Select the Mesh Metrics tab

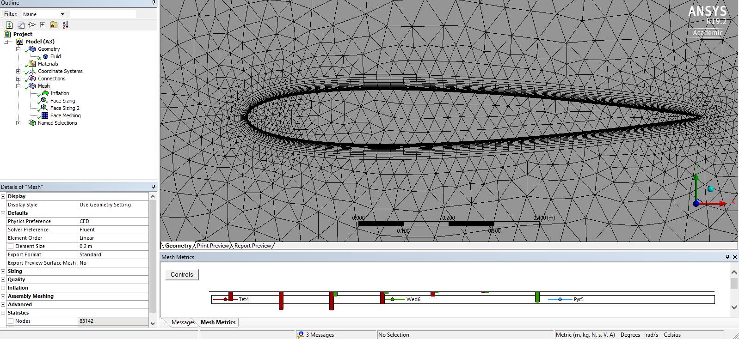[218, 322]
